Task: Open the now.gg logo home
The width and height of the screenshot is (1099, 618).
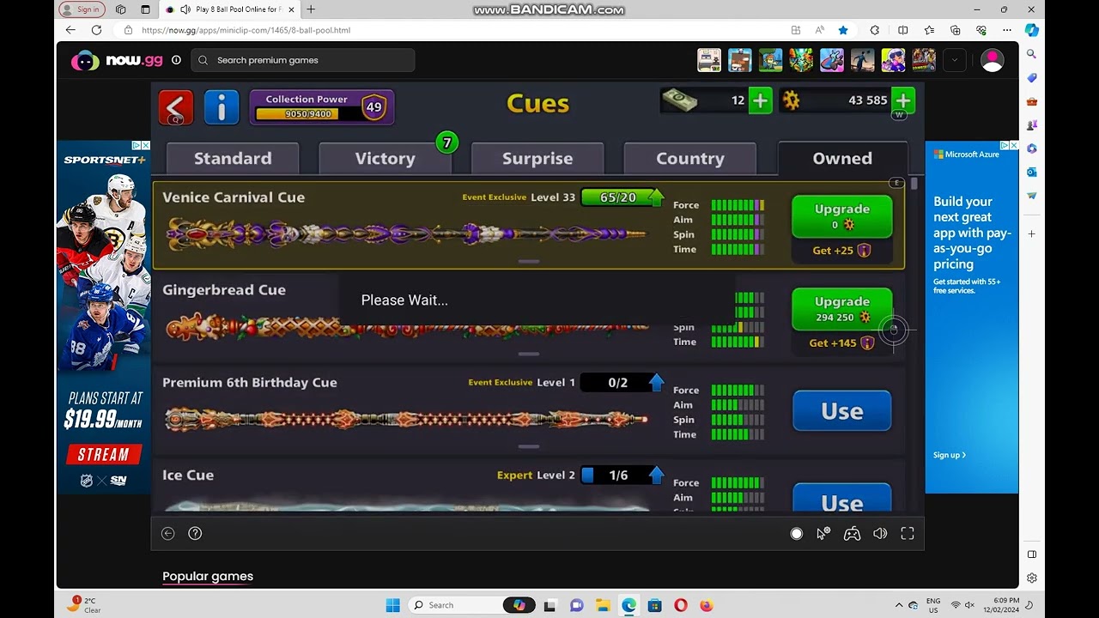Action: click(x=117, y=60)
